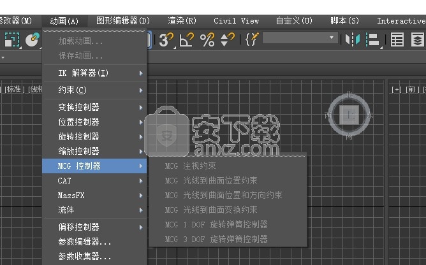Choose 参数收集器... menu entry
Image resolution: width=426 pixels, height=265 pixels.
(x=94, y=256)
